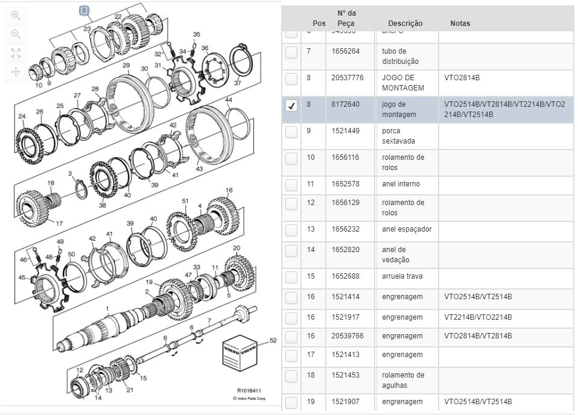
Task: Zoom in on the parts diagram
Action: [16, 16]
